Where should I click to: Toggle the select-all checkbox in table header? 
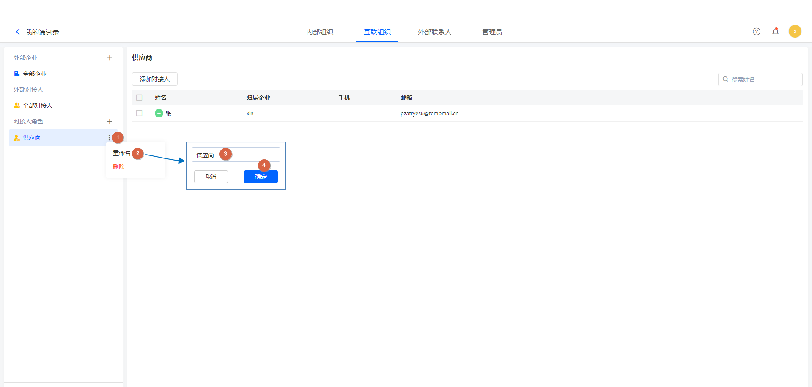[139, 98]
